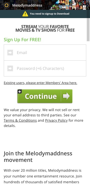Open the Terms & Conditions link
90x186 pixels.
click(20, 120)
